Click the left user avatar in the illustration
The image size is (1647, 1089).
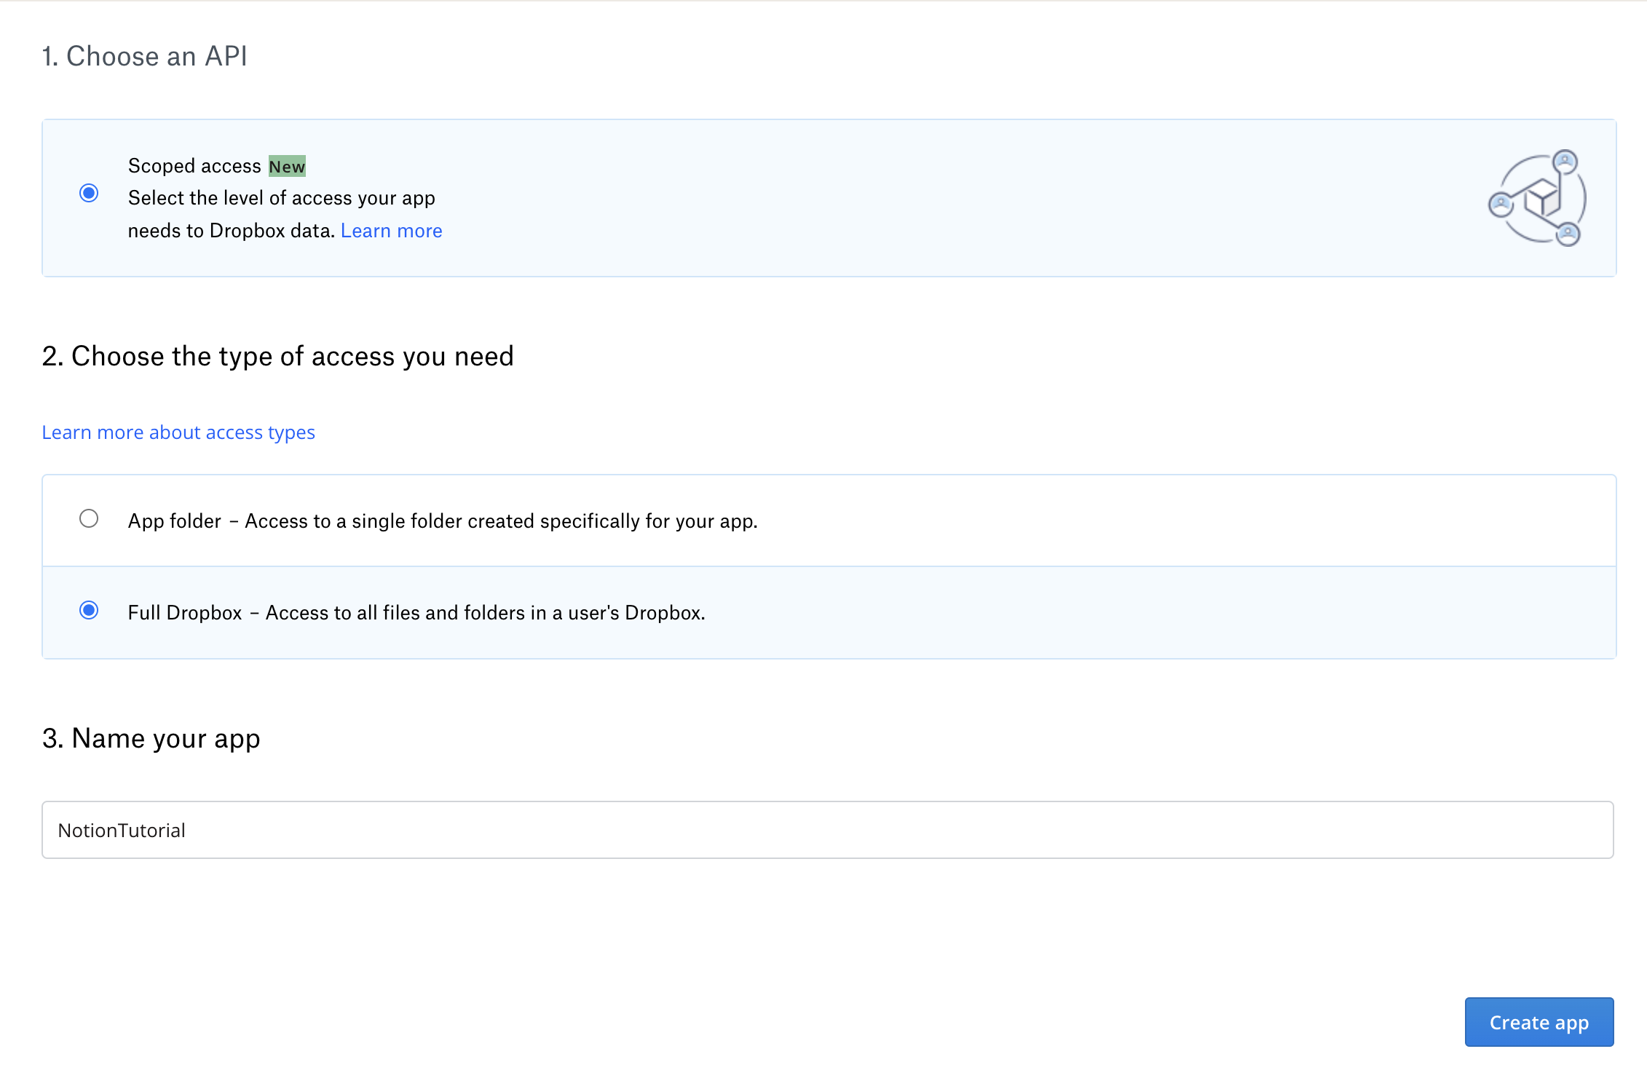(x=1501, y=205)
